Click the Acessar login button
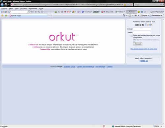Screen dimensions: 165x128 (x=138, y=44)
